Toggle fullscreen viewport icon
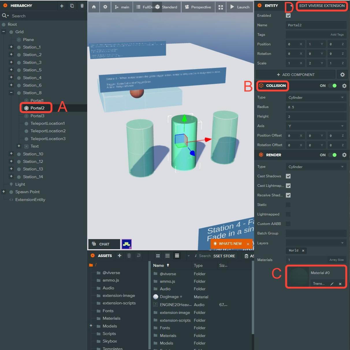This screenshot has height=350, width=350. 221,7
